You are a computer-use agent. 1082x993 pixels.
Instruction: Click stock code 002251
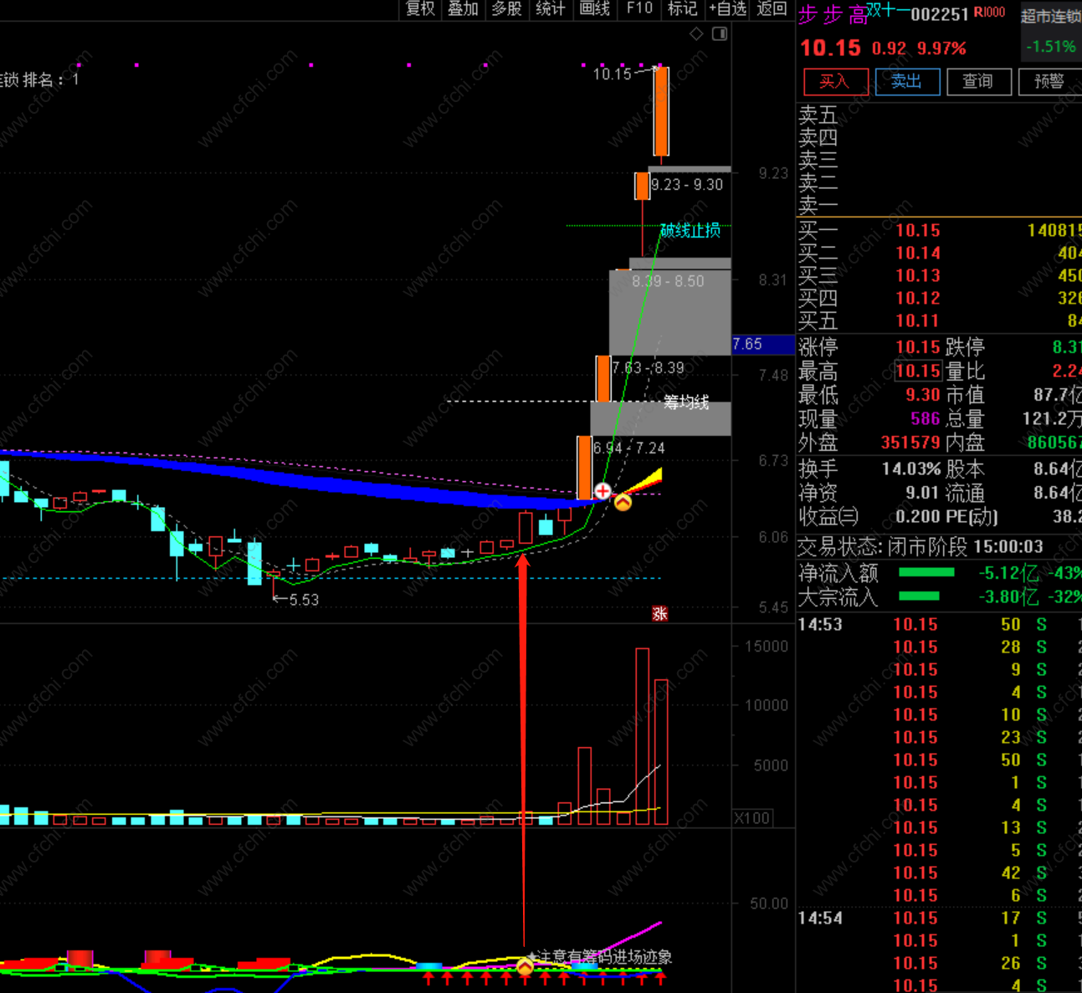click(939, 14)
